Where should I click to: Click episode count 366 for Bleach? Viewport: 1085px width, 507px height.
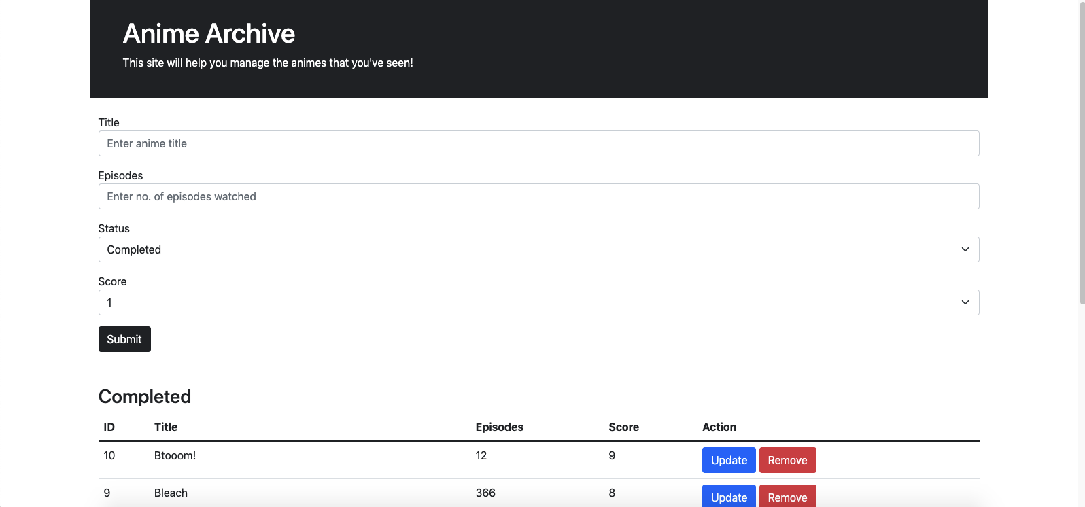(x=485, y=493)
